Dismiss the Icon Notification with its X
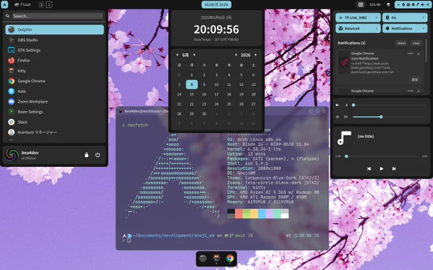Image resolution: width=433 pixels, height=270 pixels. (x=418, y=54)
